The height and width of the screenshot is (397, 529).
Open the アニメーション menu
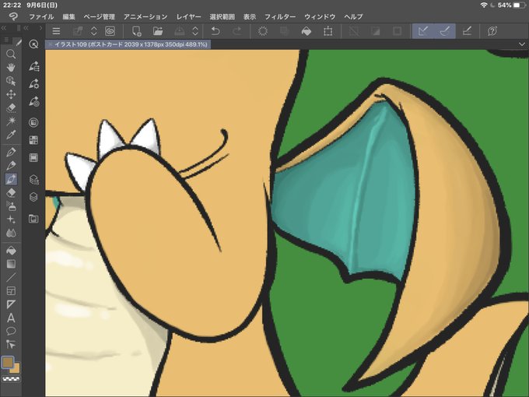tap(145, 16)
